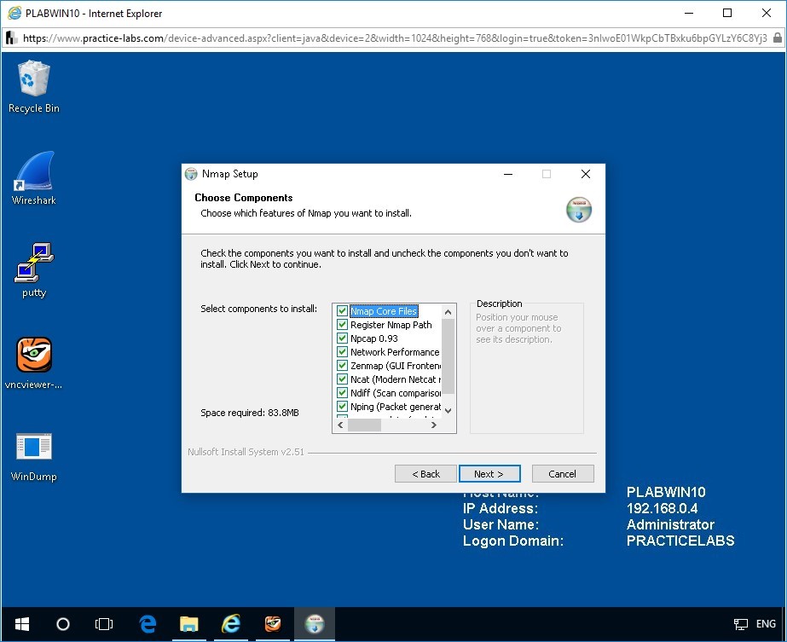Click the horizontal scrollbar thumb in components

(x=364, y=425)
